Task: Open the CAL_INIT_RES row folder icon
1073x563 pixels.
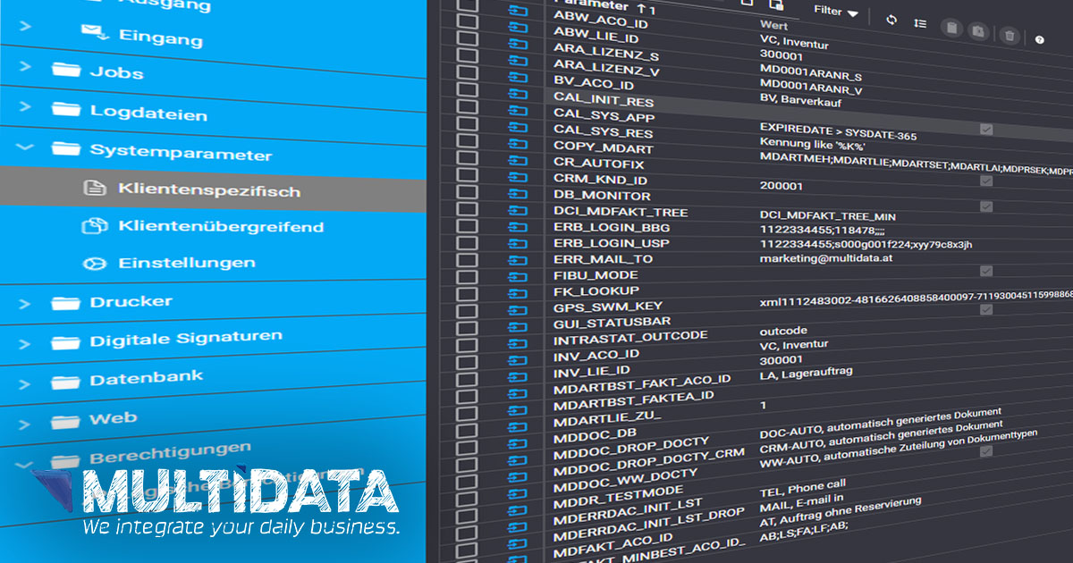Action: click(x=519, y=94)
